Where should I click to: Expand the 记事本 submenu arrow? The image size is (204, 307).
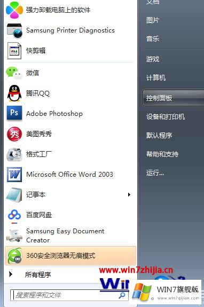pyautogui.click(x=129, y=195)
